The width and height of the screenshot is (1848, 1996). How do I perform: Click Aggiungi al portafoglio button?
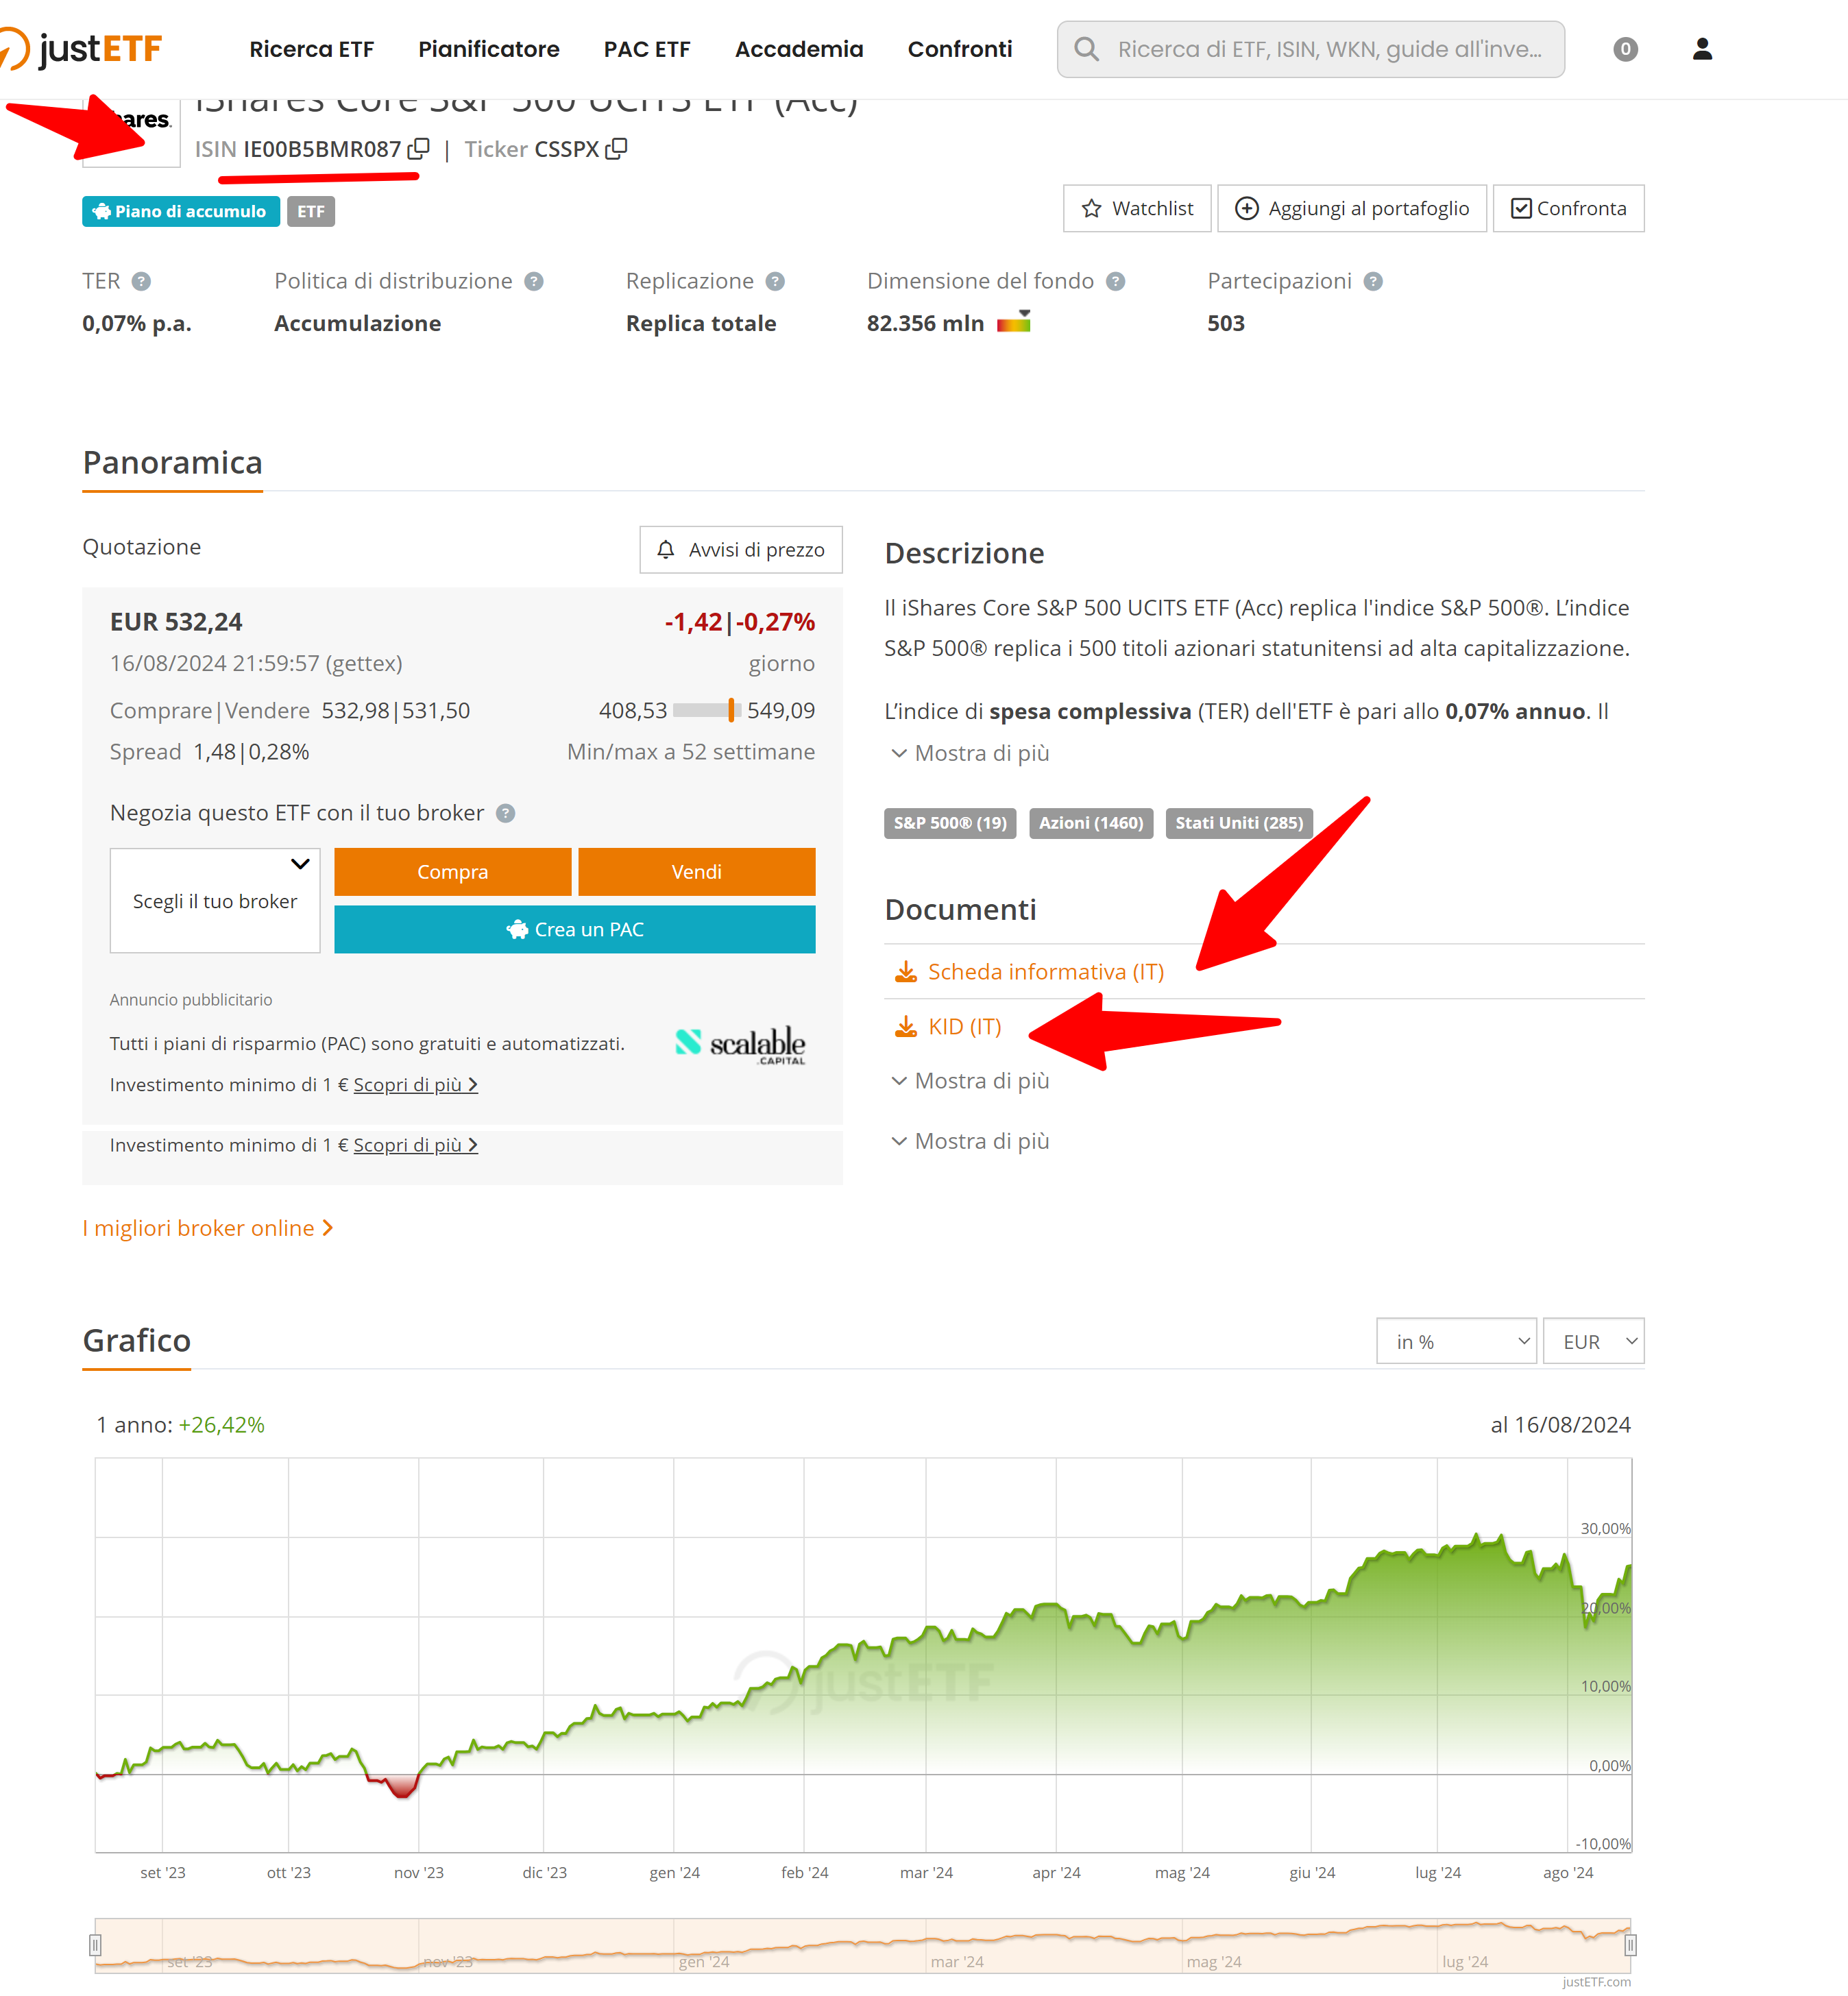[x=1352, y=208]
